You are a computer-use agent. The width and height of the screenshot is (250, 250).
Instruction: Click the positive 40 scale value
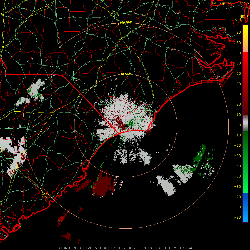tap(239, 84)
